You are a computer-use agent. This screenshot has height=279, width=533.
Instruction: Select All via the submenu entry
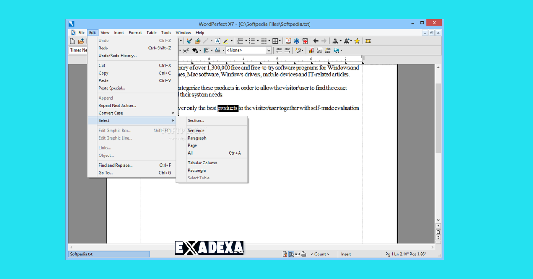191,153
